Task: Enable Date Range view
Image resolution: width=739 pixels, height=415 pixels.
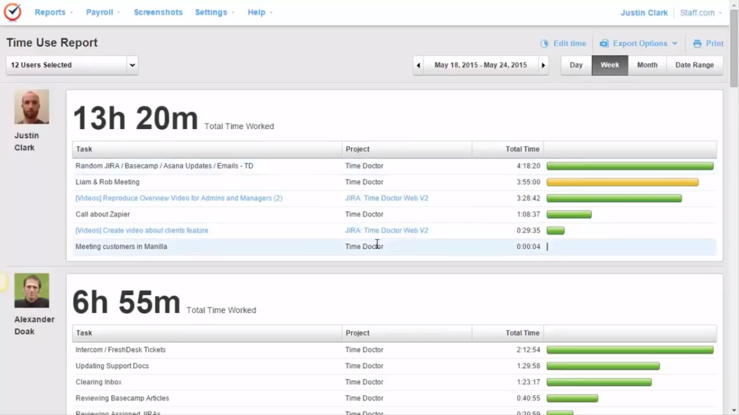Action: pos(695,65)
